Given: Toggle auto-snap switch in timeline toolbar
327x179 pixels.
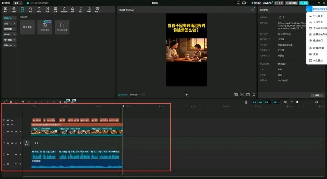Looking at the screenshot, I should (260, 102).
